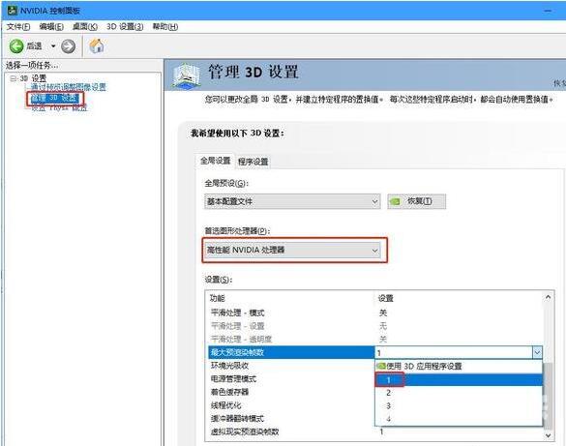Click the 功能 column header
Viewport: 566px width, 446px height.
point(218,298)
